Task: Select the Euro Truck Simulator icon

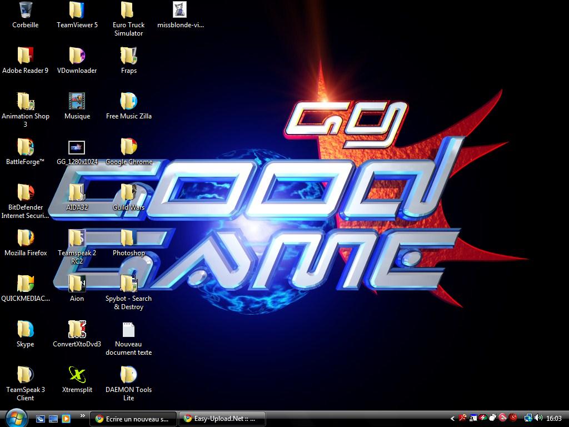Action: pyautogui.click(x=128, y=11)
